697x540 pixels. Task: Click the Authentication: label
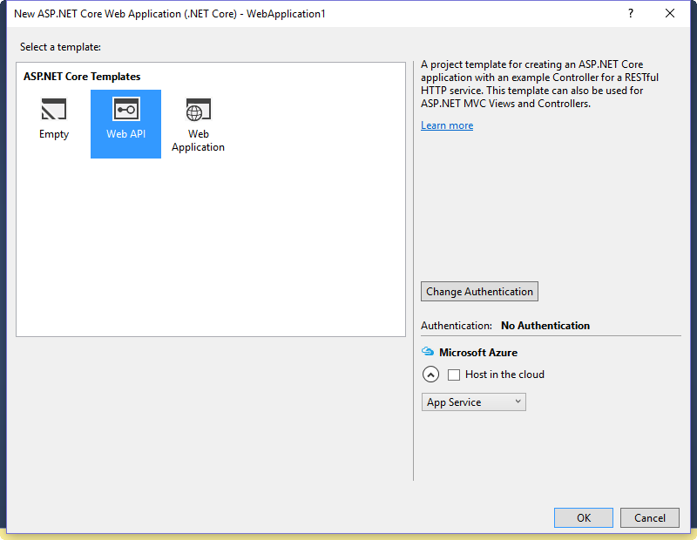click(x=457, y=326)
